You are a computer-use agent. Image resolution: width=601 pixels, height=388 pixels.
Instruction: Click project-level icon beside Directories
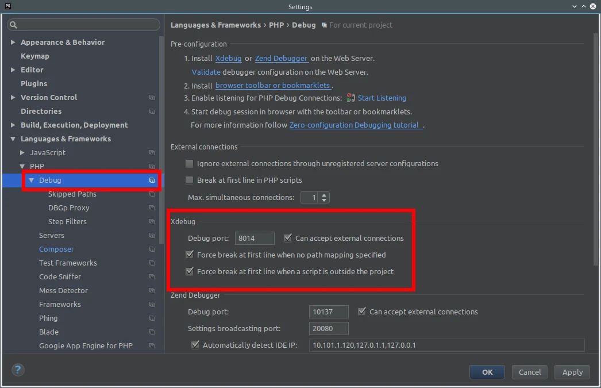tap(152, 112)
